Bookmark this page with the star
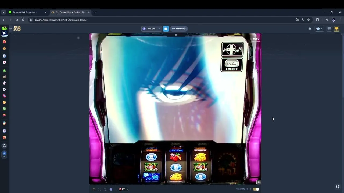Viewport: 344px width, 193px height. click(x=309, y=20)
